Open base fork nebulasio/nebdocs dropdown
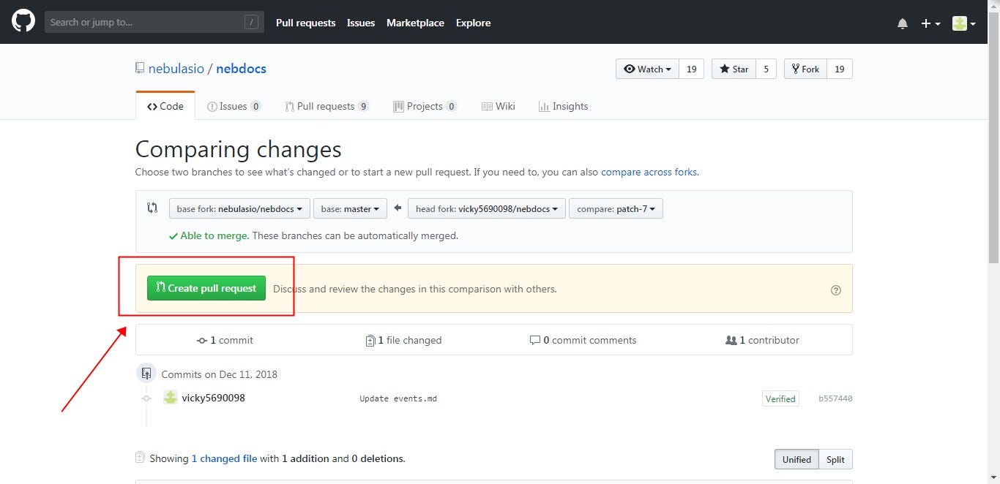 (239, 208)
